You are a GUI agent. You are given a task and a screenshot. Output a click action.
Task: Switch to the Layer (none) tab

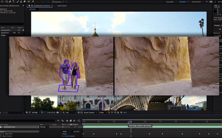point(62,6)
